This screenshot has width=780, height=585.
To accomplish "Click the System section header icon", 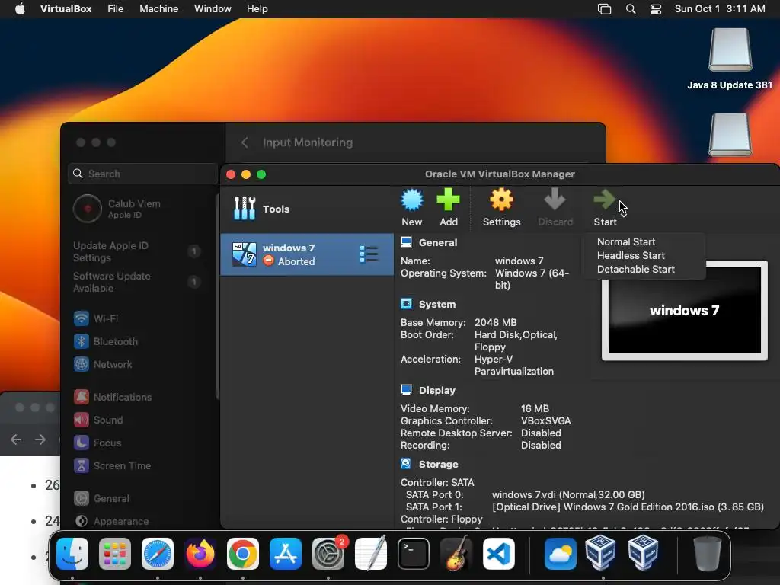I will (407, 304).
